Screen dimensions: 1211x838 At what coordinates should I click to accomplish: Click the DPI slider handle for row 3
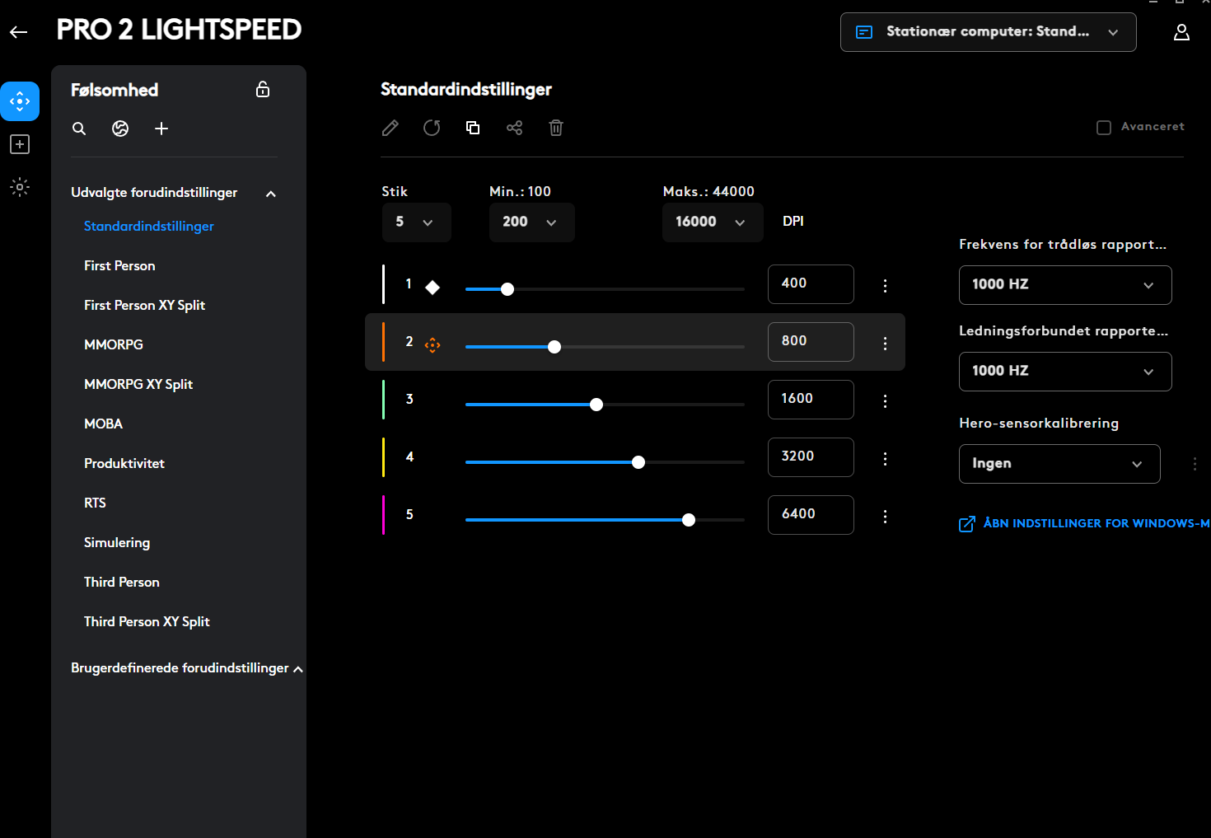[596, 405]
